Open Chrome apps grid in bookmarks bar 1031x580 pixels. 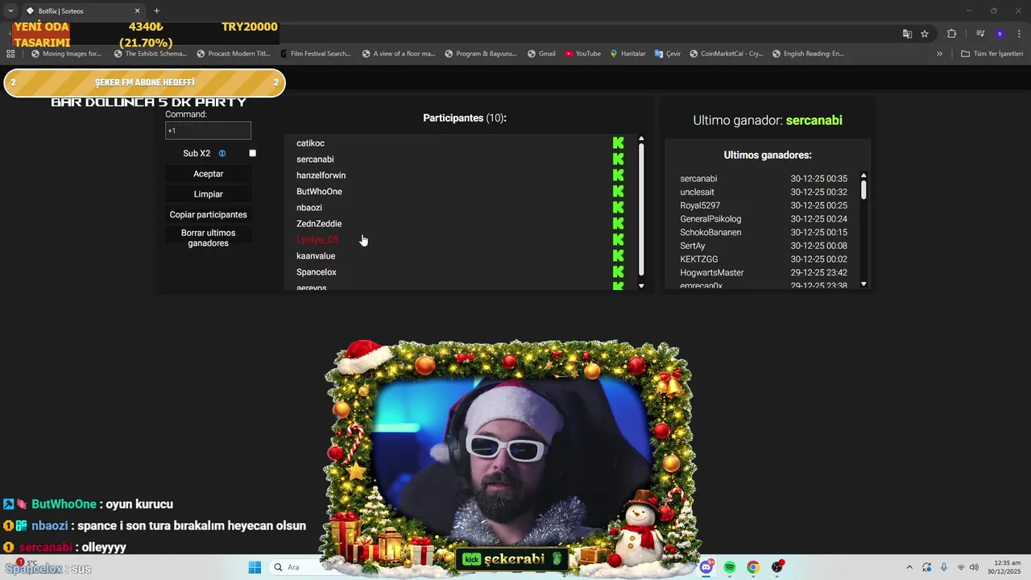pos(10,54)
